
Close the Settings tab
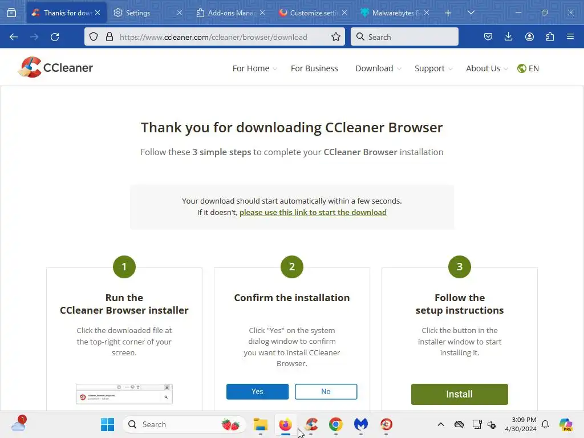180,13
